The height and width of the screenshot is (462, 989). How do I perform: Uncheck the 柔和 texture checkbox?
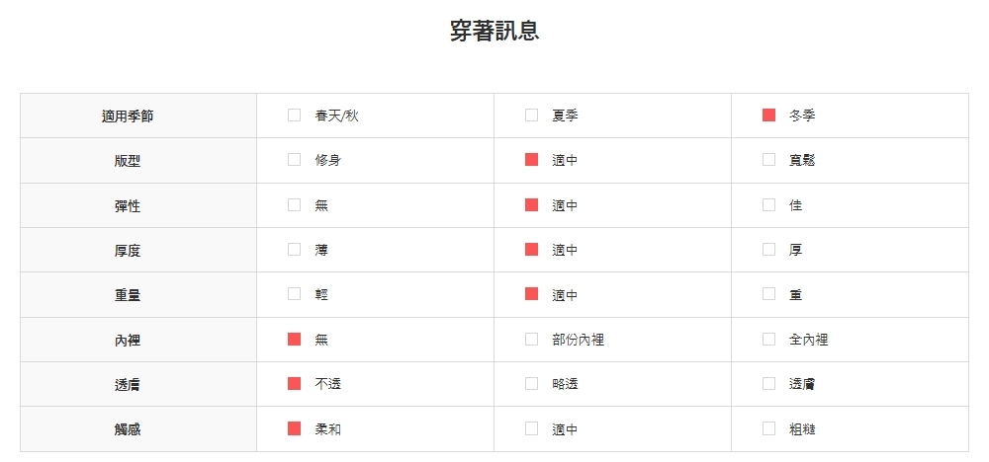(294, 428)
